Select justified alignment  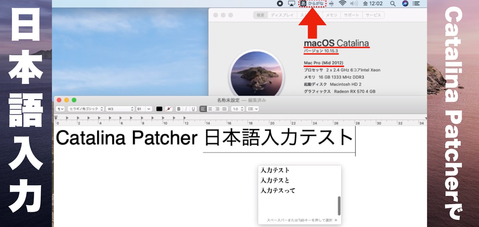click(x=224, y=109)
